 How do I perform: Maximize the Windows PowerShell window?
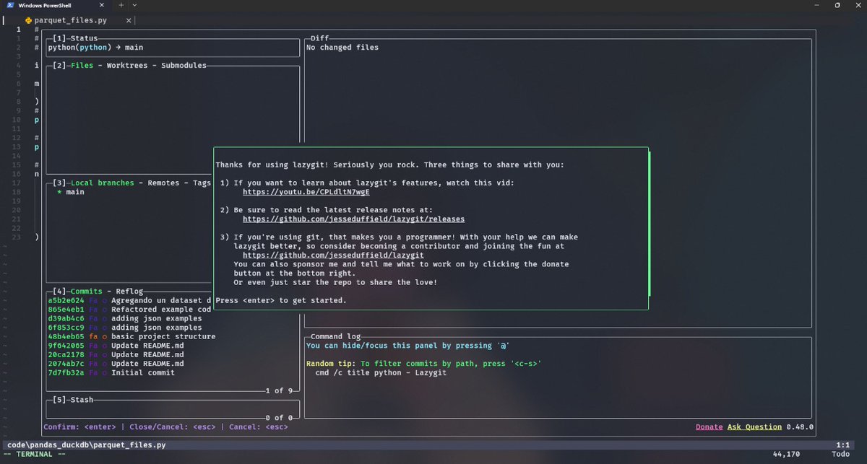837,5
